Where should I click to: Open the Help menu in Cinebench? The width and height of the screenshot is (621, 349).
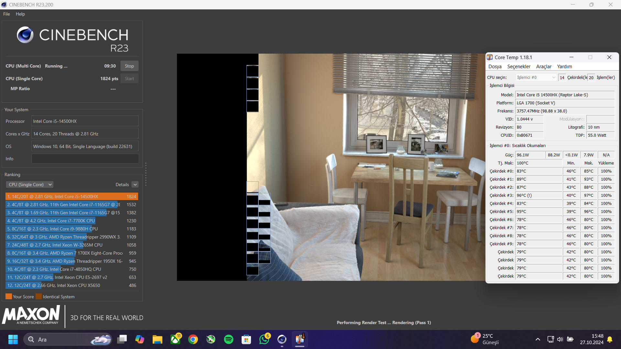tap(20, 14)
